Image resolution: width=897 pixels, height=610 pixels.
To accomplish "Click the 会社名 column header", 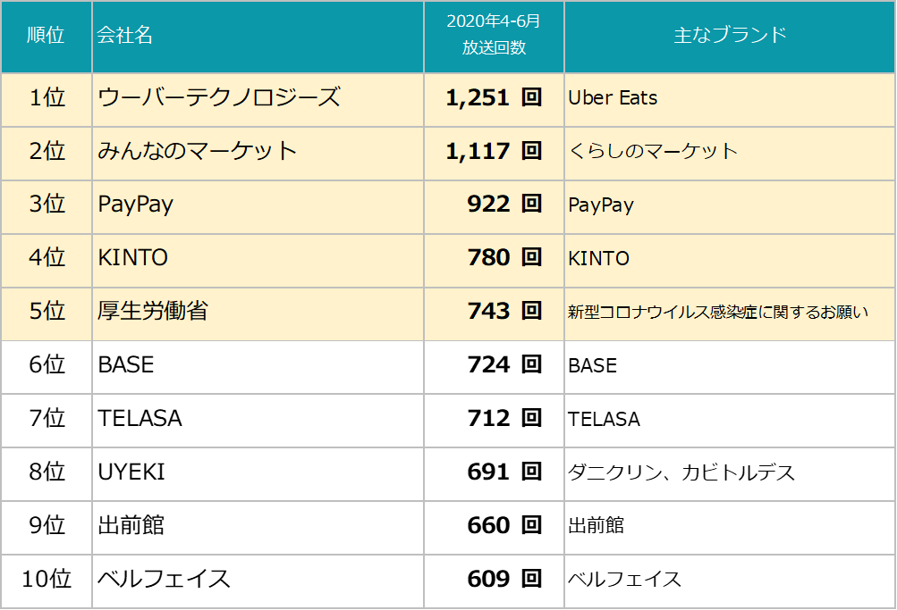I will click(125, 37).
